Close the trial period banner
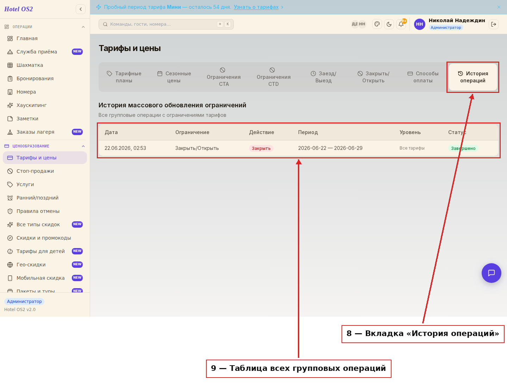This screenshot has width=507, height=386. pyautogui.click(x=499, y=7)
